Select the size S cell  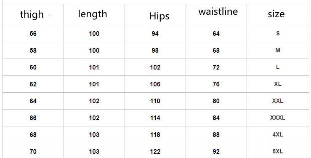coord(278,34)
